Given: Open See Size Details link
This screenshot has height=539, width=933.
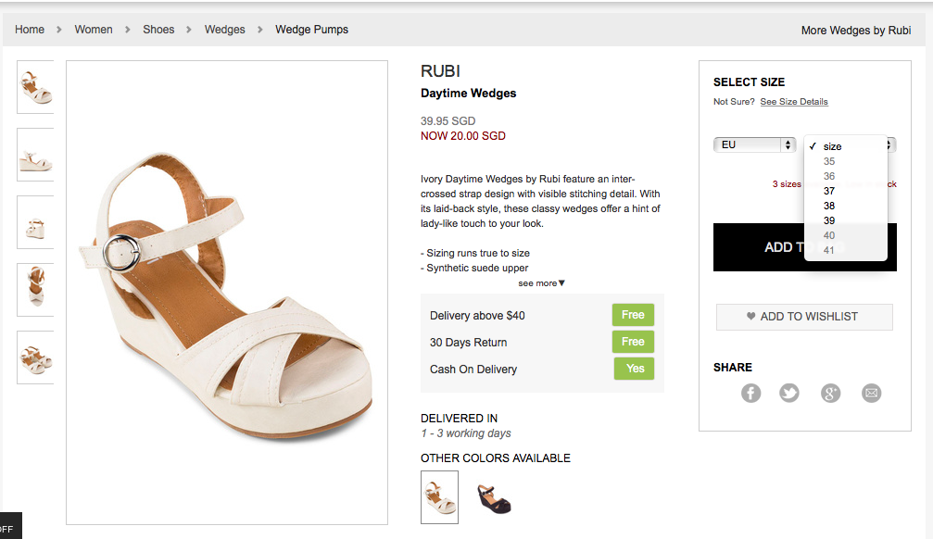Looking at the screenshot, I should (794, 102).
